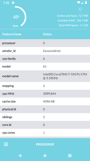Tap the Android home circle button
The width and height of the screenshot is (90, 161).
coord(45,156)
